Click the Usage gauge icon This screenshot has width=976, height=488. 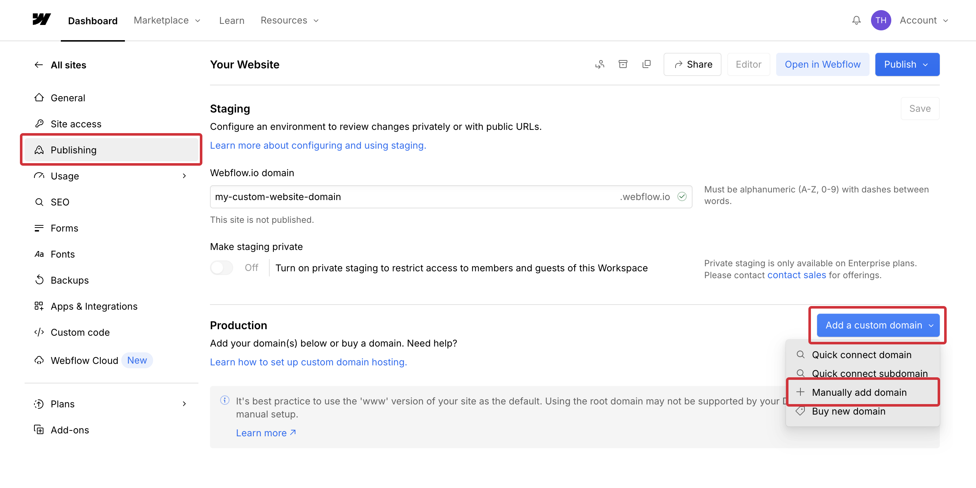pos(39,176)
